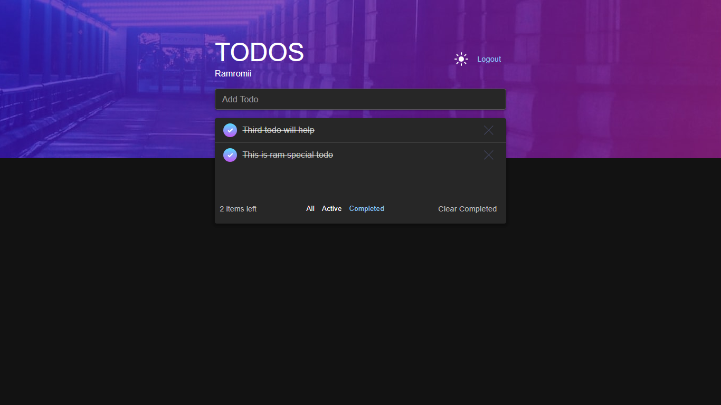Delete the 'Third todo will help' item
Viewport: 721px width, 405px height.
pyautogui.click(x=489, y=130)
